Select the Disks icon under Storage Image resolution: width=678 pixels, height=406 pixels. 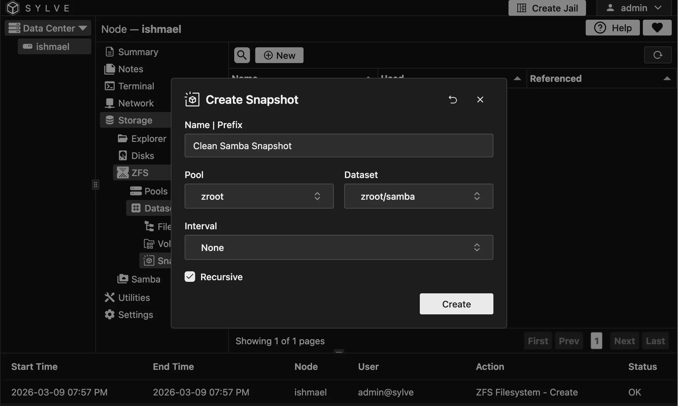click(x=123, y=155)
